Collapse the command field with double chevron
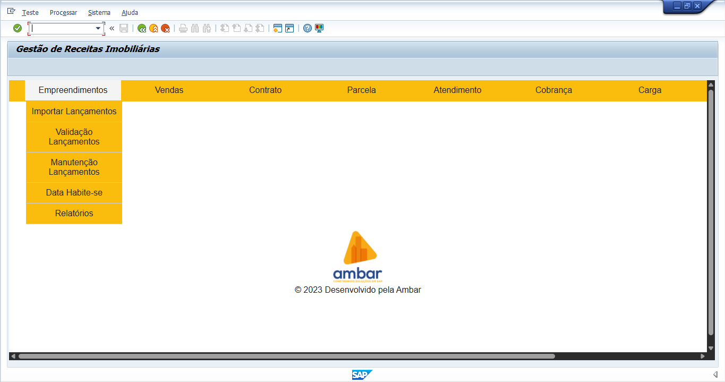The height and width of the screenshot is (382, 725). (112, 28)
